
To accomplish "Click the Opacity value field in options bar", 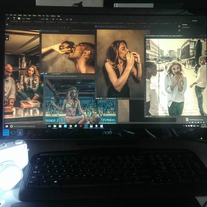I will tap(47, 19).
